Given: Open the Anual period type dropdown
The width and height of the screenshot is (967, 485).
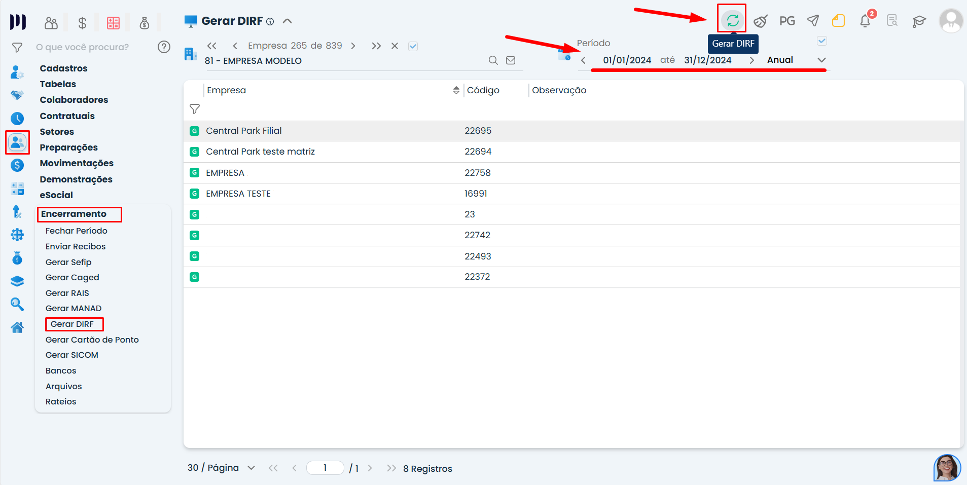Looking at the screenshot, I should 796,60.
